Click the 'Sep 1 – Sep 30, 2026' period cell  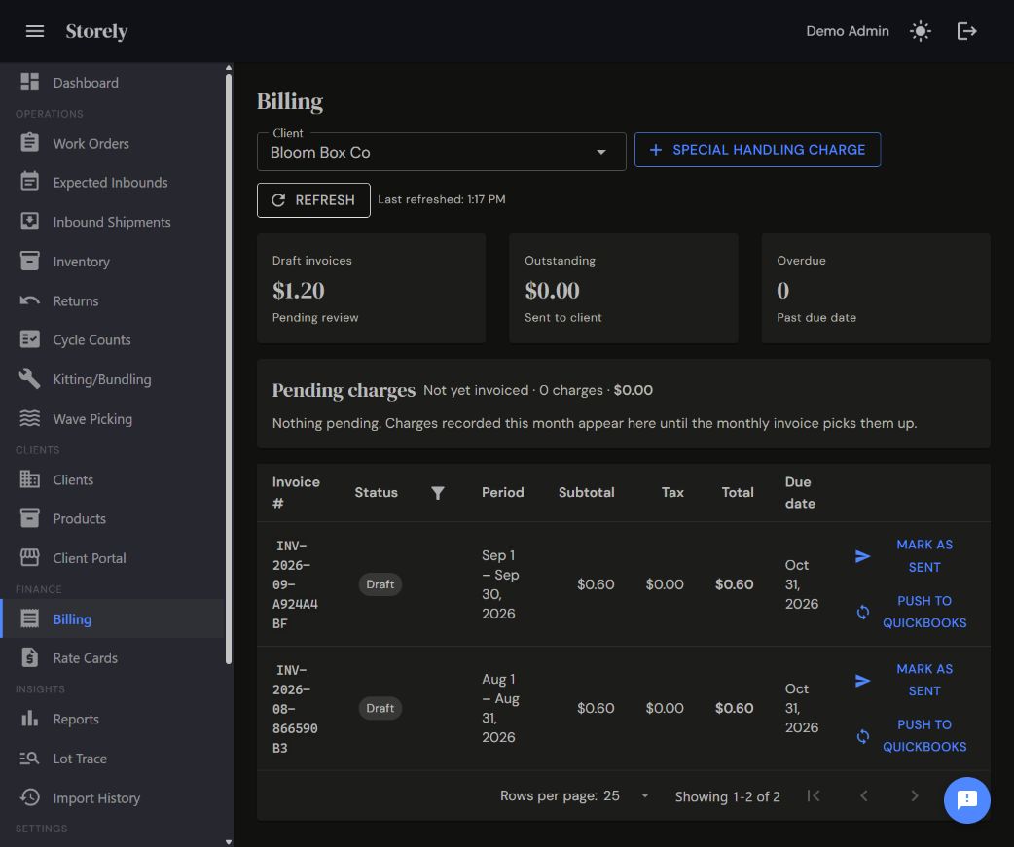(501, 584)
